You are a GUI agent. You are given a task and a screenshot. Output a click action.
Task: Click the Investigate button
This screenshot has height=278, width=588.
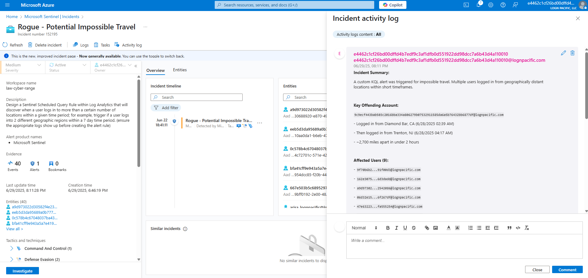click(x=22, y=271)
